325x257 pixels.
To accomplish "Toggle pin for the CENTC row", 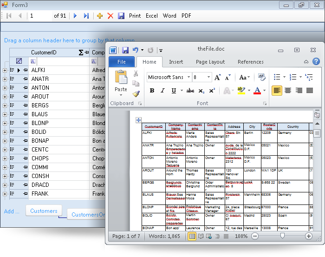I will [26, 150].
